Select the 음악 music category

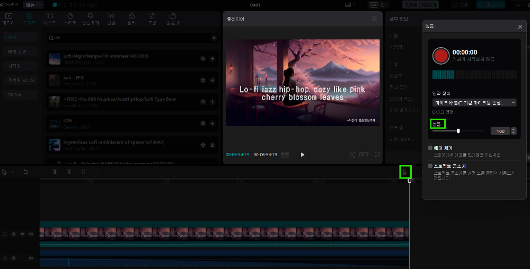click(19, 37)
